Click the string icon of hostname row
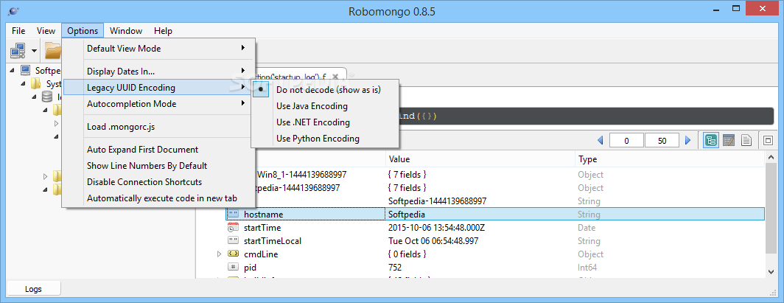 coord(233,215)
